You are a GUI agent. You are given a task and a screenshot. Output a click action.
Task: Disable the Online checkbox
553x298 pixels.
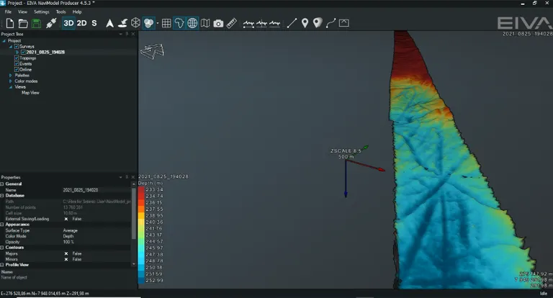(x=17, y=70)
